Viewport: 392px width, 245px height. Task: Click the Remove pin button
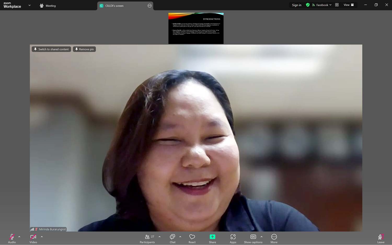click(x=84, y=49)
